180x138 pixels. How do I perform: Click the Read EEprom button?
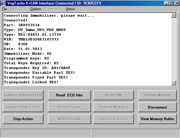pyautogui.click(x=69, y=107)
